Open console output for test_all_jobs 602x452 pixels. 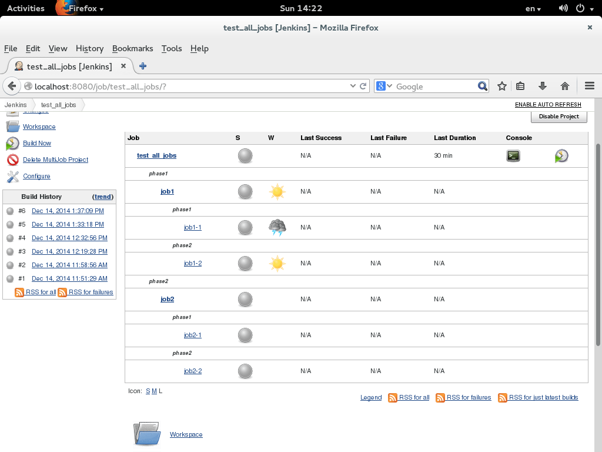click(513, 155)
